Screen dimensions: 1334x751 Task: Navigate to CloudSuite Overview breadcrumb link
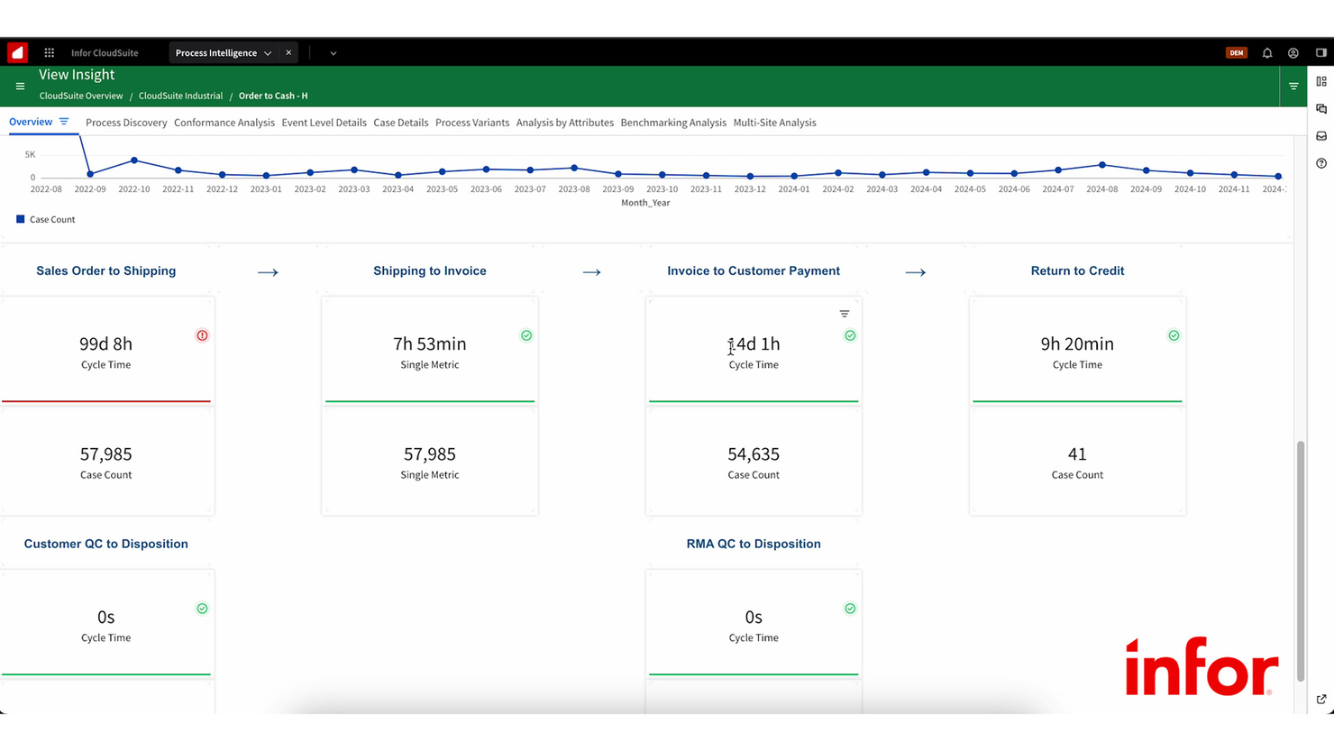(80, 96)
